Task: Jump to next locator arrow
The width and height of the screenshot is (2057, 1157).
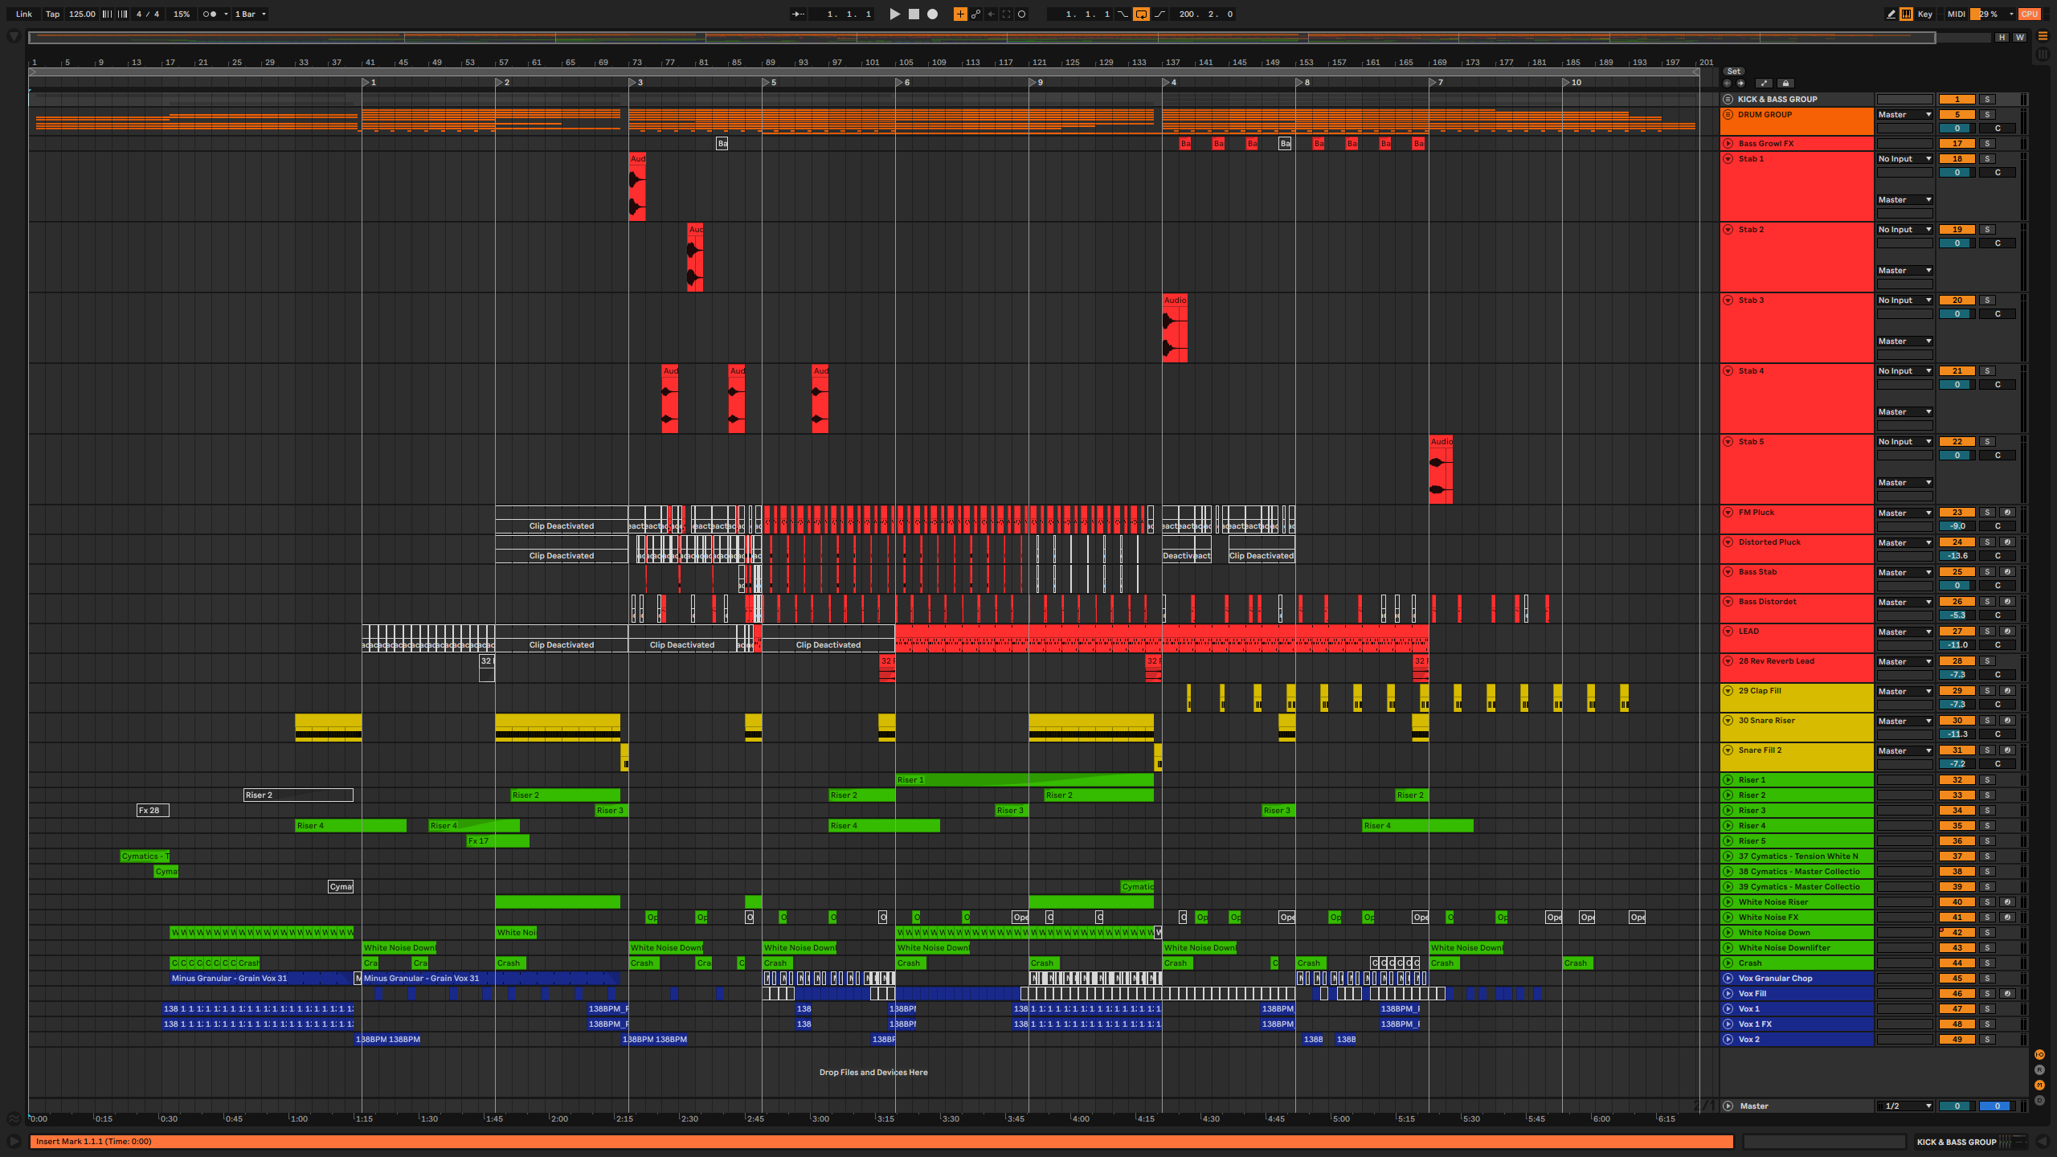Action: [x=1740, y=83]
